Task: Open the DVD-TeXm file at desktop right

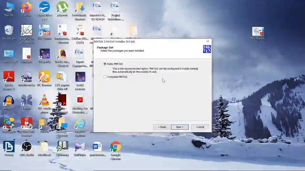Action: point(258,33)
